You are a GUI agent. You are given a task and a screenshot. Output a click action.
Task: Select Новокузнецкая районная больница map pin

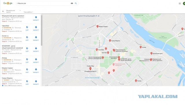point(114,50)
